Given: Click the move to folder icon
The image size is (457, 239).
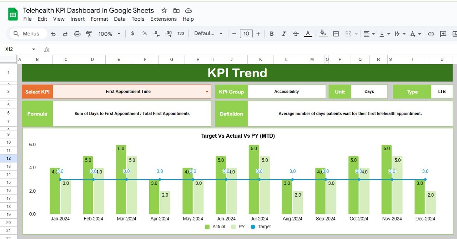Looking at the screenshot, I should click(176, 11).
